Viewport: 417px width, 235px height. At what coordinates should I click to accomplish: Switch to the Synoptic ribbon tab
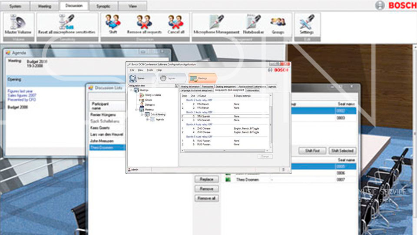[103, 7]
